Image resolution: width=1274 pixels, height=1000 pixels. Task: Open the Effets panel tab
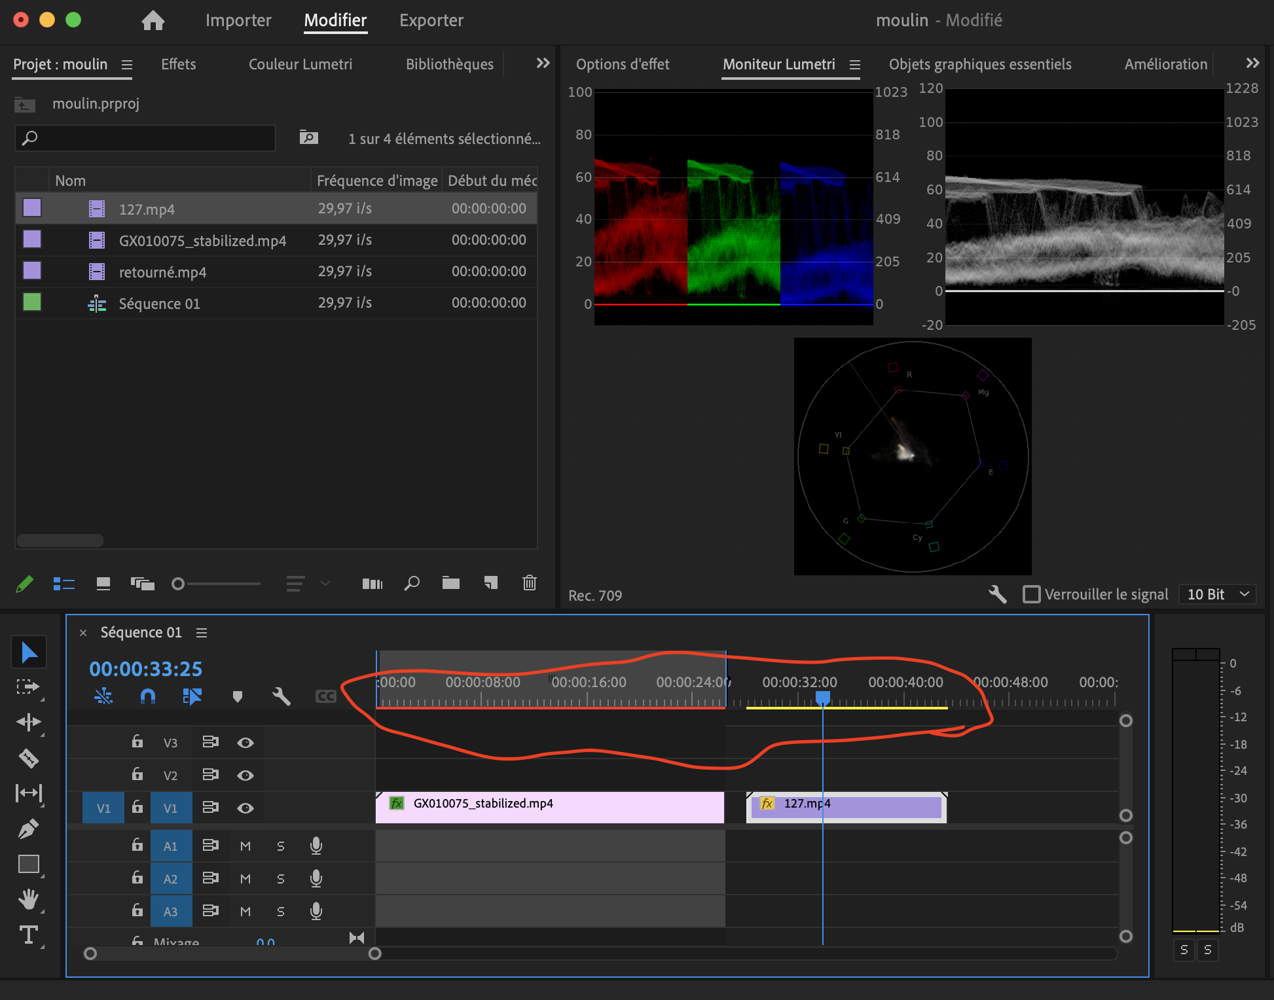click(x=179, y=64)
